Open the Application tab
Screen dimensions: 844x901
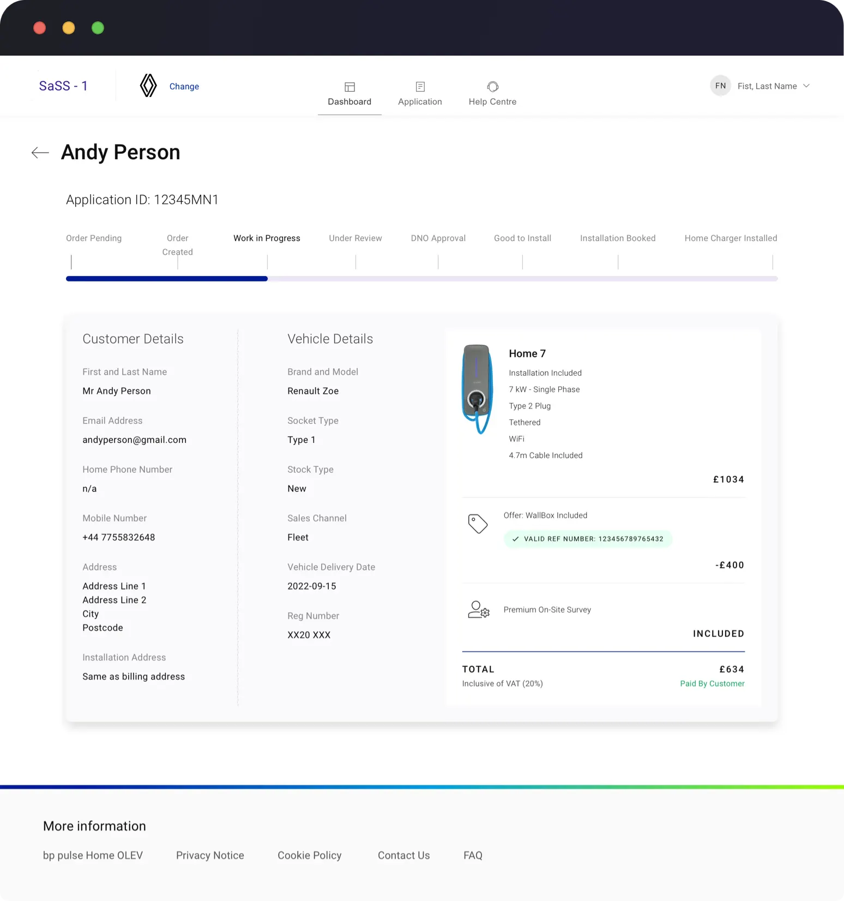click(x=420, y=93)
